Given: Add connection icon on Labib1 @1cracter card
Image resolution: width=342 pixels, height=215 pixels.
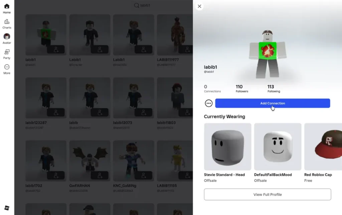Looking at the screenshot, I should click(x=100, y=49).
